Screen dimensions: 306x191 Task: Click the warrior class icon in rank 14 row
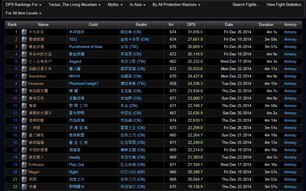pos(24,128)
